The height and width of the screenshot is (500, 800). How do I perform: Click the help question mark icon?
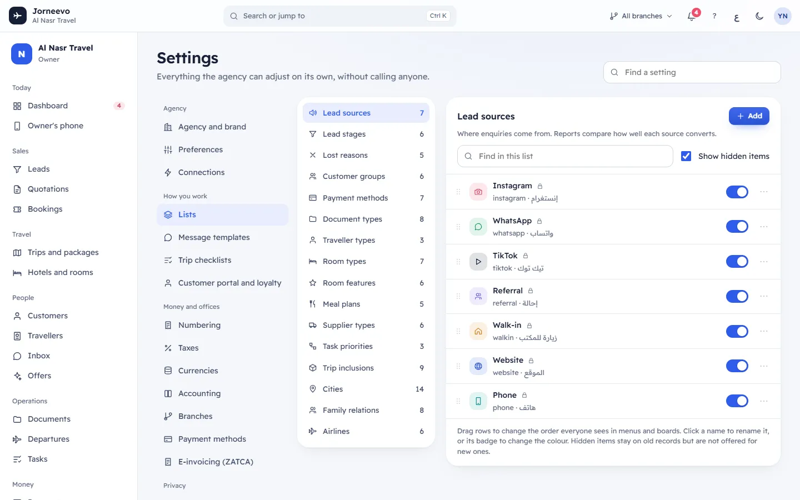click(x=714, y=16)
